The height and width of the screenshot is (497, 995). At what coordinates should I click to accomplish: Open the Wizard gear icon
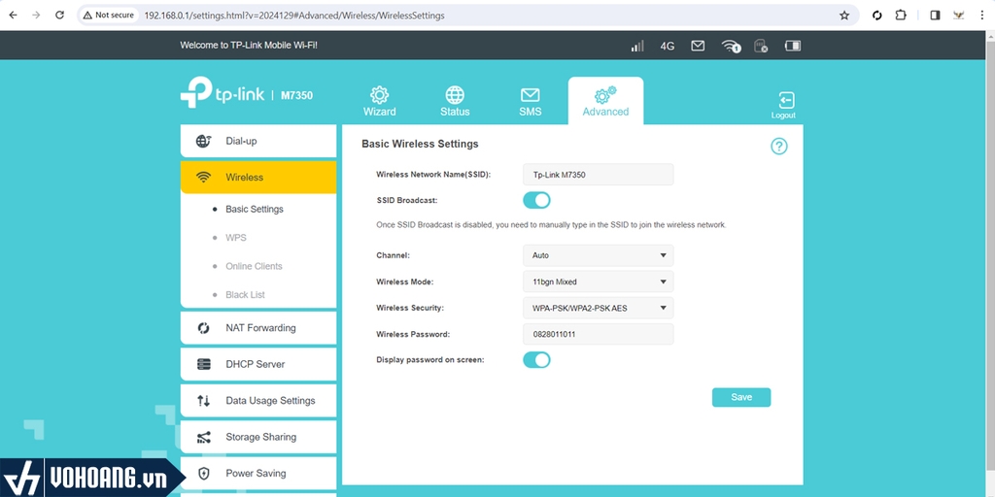(x=379, y=95)
